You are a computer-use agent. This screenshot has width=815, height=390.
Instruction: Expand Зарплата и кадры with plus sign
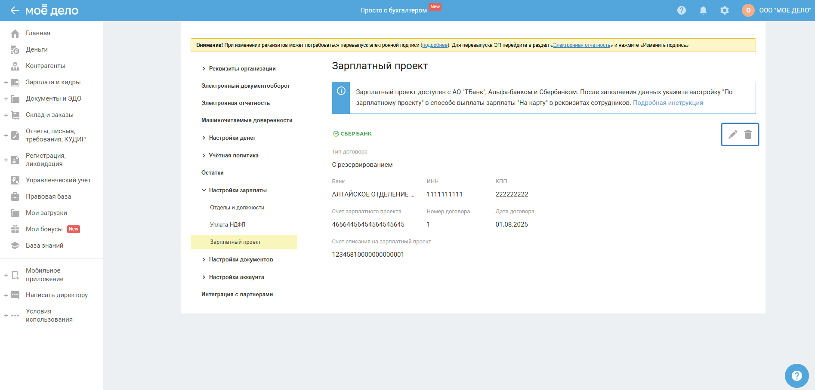(6, 82)
